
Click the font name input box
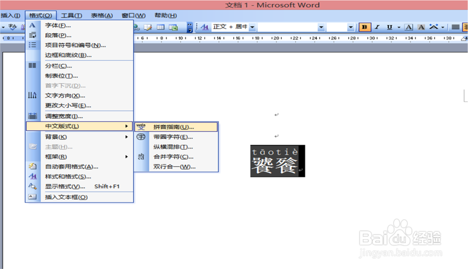click(288, 27)
